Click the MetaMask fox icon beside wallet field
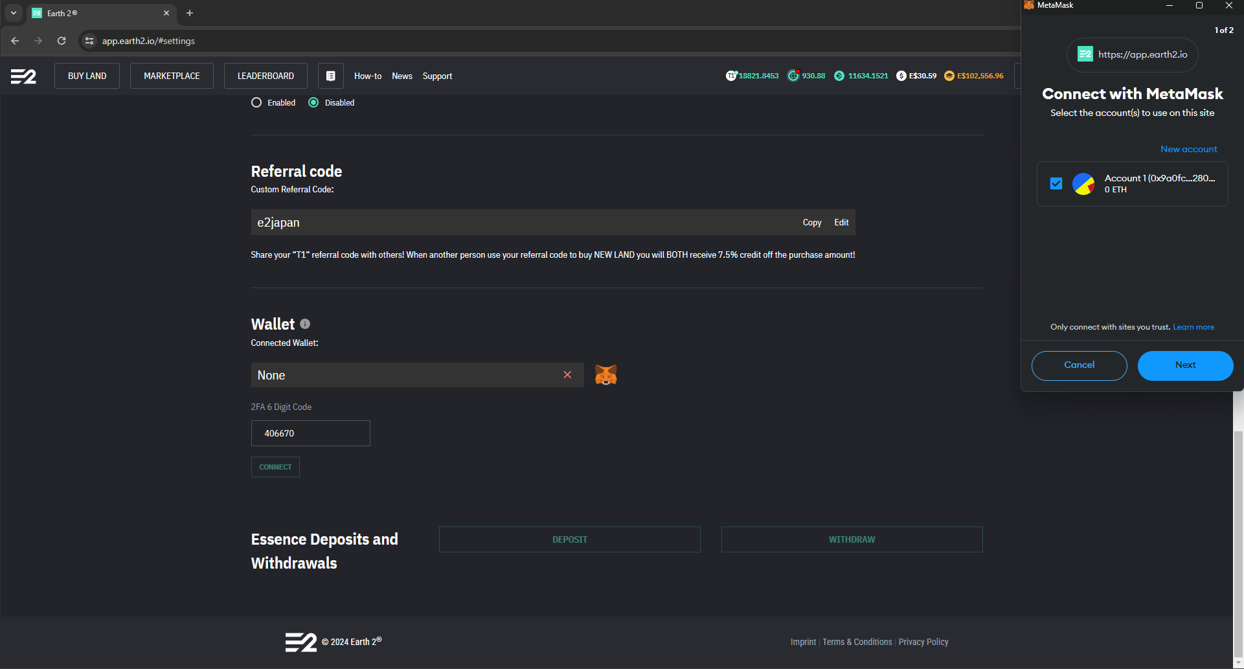Viewport: 1244px width, 669px height. pos(606,375)
